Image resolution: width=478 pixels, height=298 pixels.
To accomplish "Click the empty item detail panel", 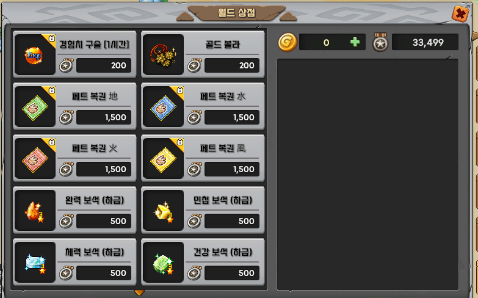I will click(368, 175).
